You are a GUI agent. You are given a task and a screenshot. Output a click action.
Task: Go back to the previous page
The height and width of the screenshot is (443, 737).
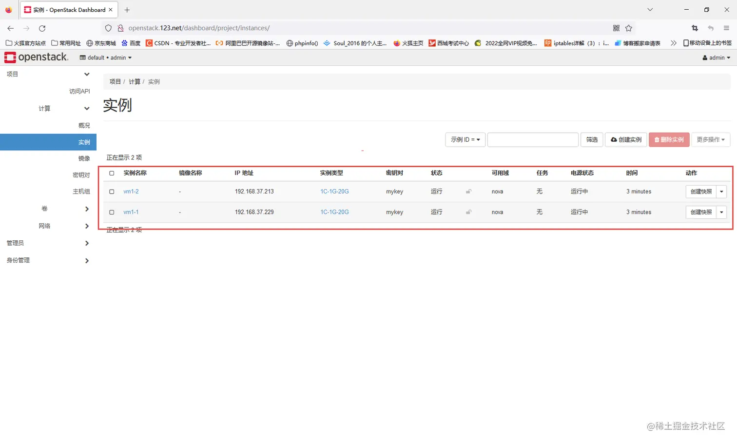11,28
